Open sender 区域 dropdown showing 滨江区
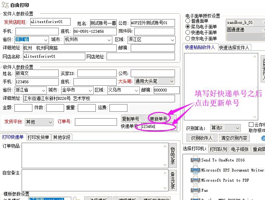 [x=152, y=40]
